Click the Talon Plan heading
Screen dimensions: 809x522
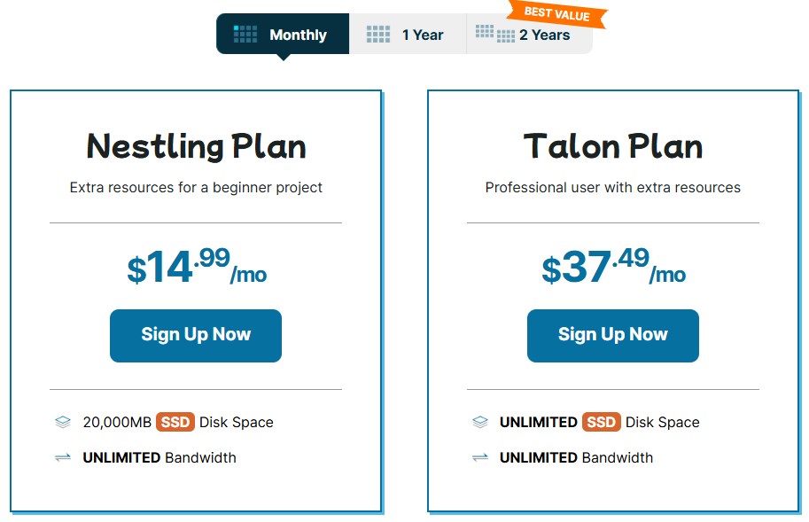[x=613, y=146]
